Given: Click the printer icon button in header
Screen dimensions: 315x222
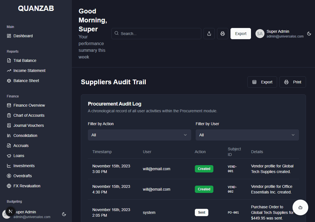Looking at the screenshot, I should point(223,34).
